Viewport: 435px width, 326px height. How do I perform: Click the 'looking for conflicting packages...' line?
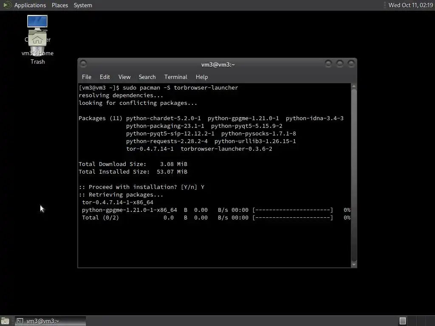click(138, 103)
